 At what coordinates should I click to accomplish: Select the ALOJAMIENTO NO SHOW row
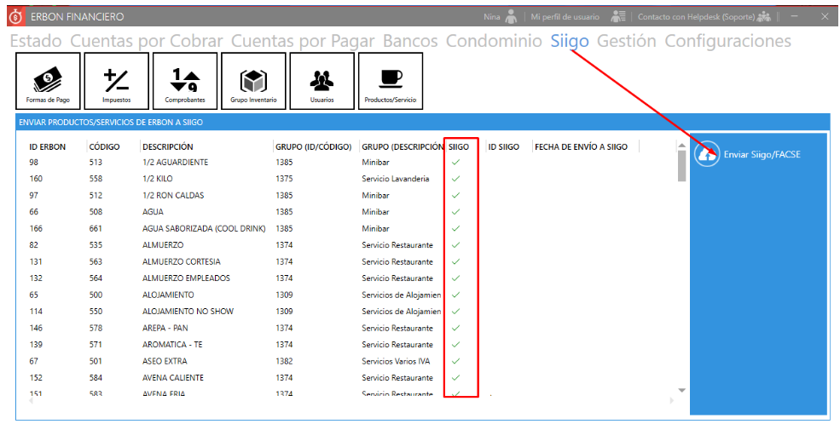click(x=182, y=312)
